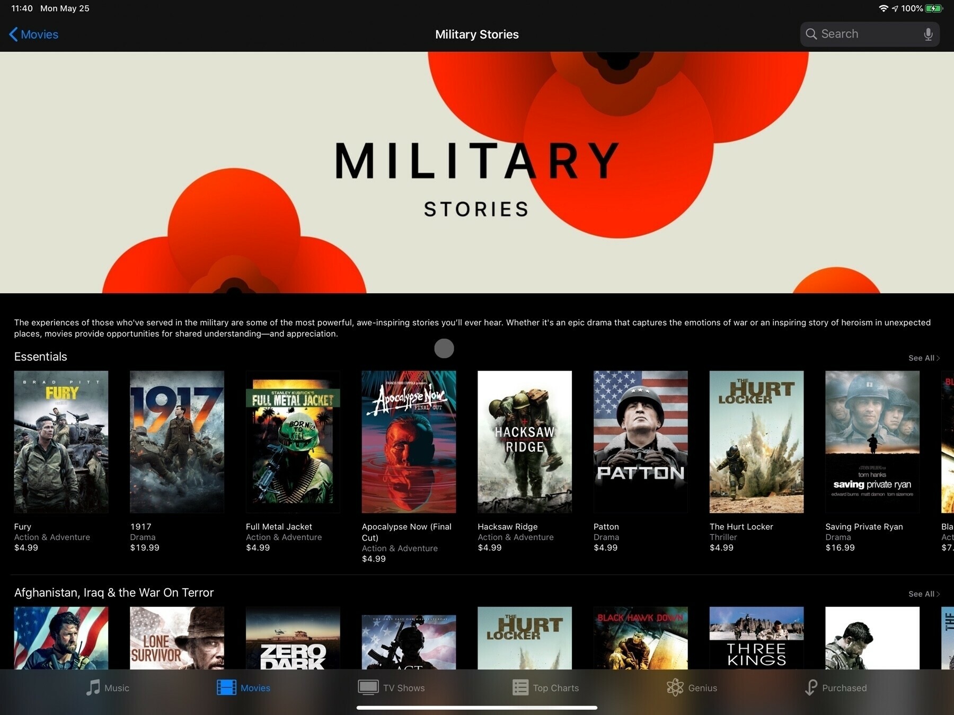Tap the Top Charts list icon

[x=520, y=687]
